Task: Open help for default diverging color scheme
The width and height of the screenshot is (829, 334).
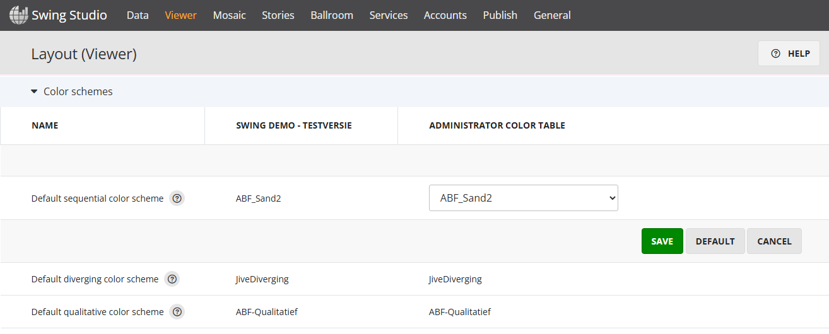Action: 172,279
